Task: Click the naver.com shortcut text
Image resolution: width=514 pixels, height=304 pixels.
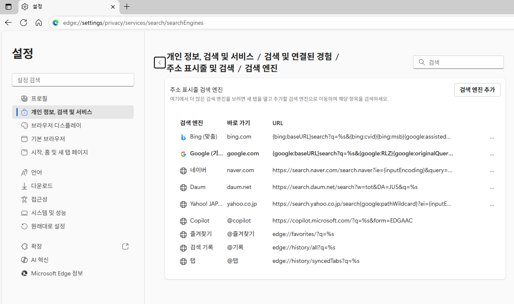Action: [241, 170]
